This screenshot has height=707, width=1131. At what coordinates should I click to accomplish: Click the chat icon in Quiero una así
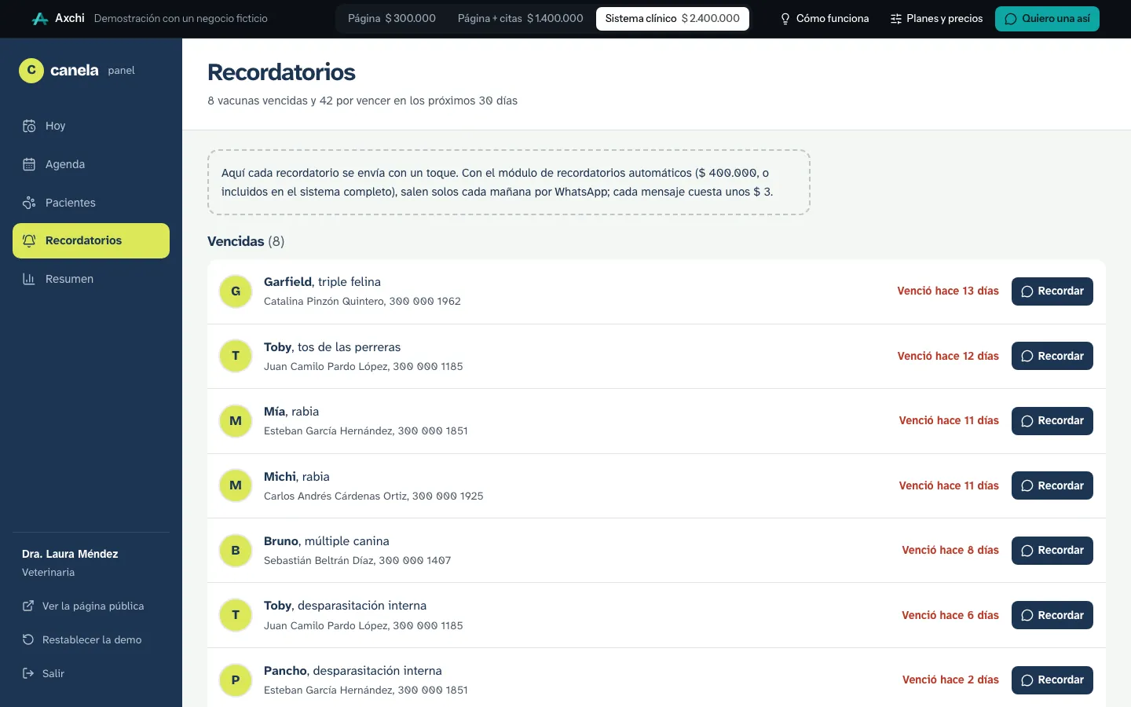1011,19
